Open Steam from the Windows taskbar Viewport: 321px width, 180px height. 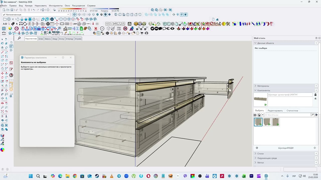coord(97,176)
